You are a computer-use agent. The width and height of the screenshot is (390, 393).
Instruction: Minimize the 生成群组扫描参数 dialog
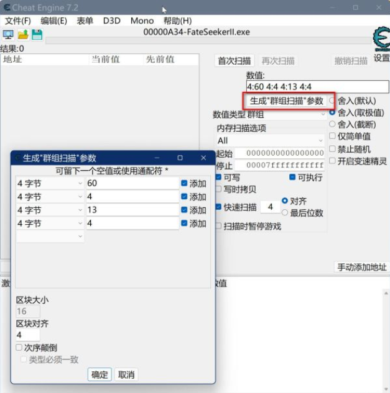pos(157,158)
